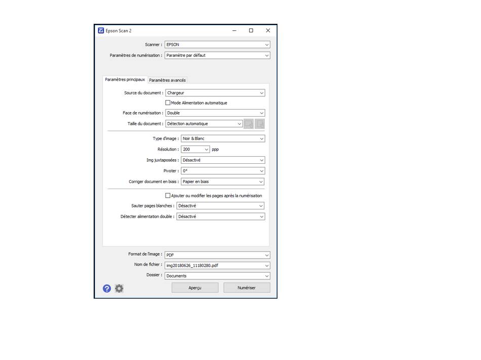Expand the Type d'image dropdown

click(x=223, y=138)
